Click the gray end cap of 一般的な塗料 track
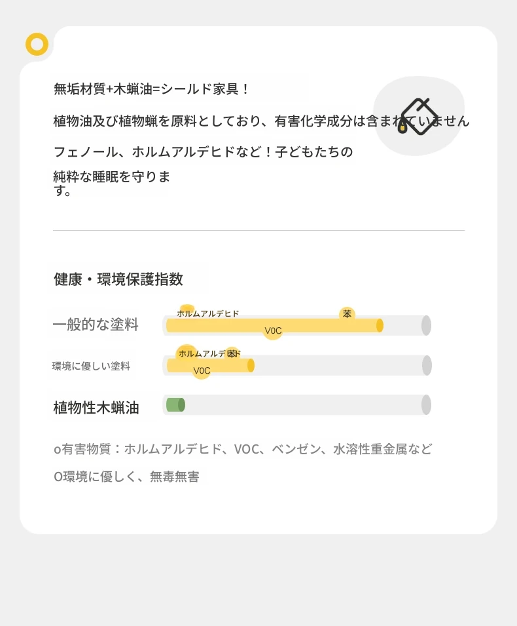Screen dimensions: 517x626 pyautogui.click(x=426, y=325)
